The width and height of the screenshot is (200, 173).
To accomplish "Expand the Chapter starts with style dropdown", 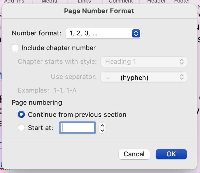I will tap(144, 62).
